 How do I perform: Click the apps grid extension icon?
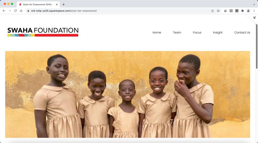(237, 11)
